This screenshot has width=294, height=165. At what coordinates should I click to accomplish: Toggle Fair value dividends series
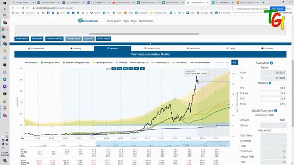pos(200,62)
